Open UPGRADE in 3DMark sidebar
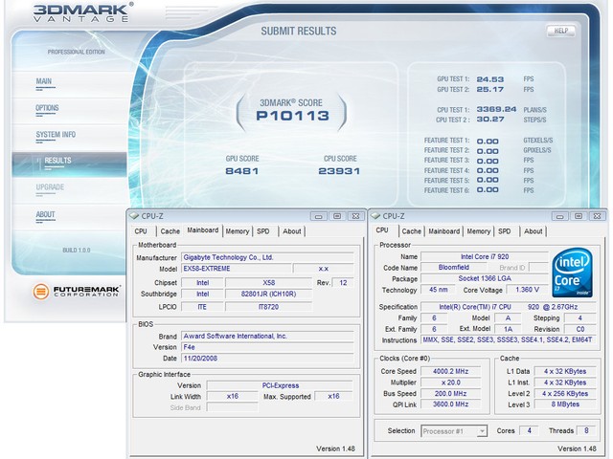The width and height of the screenshot is (613, 459). 50,187
